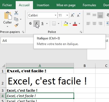Open the Fichier tab
Image resolution: width=109 pixels, height=102 pixels.
pyautogui.click(x=7, y=5)
